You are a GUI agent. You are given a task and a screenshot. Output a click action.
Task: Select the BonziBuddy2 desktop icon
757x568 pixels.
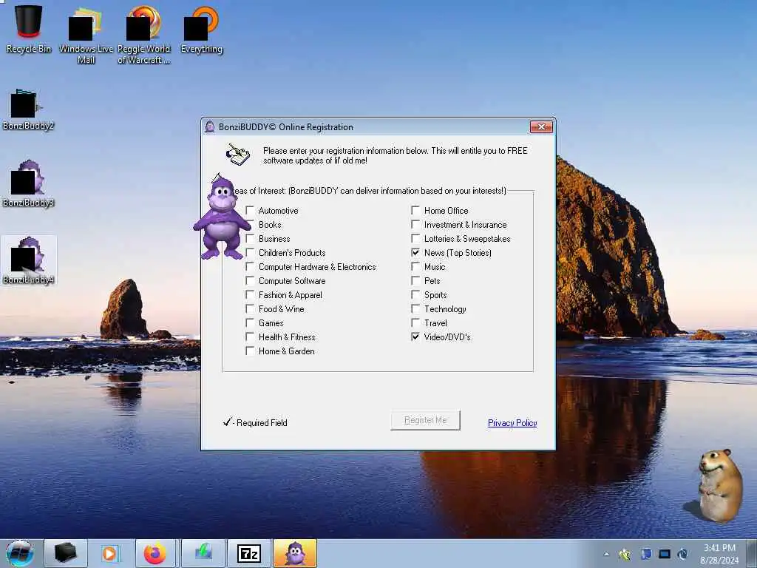pyautogui.click(x=28, y=109)
